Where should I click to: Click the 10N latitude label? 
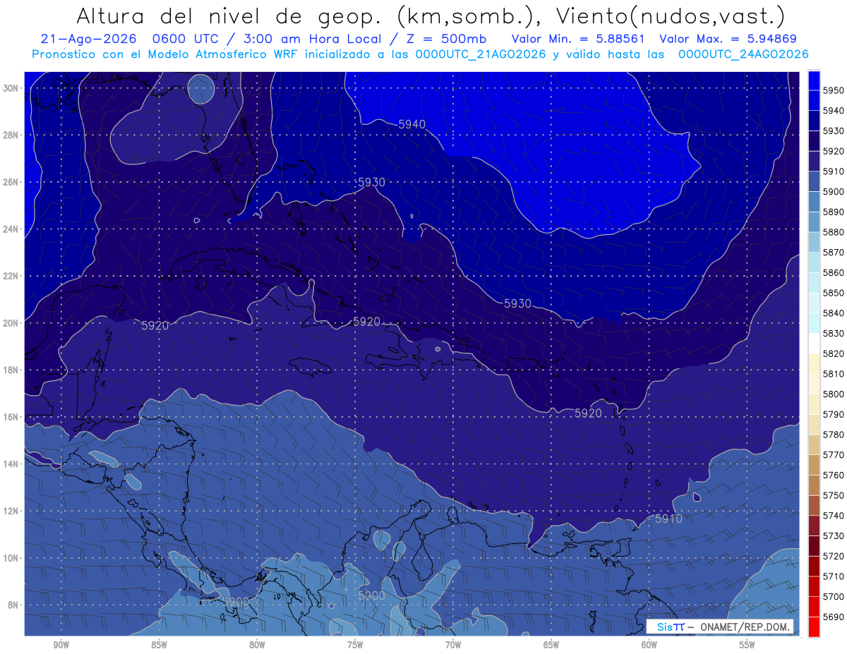(x=12, y=558)
